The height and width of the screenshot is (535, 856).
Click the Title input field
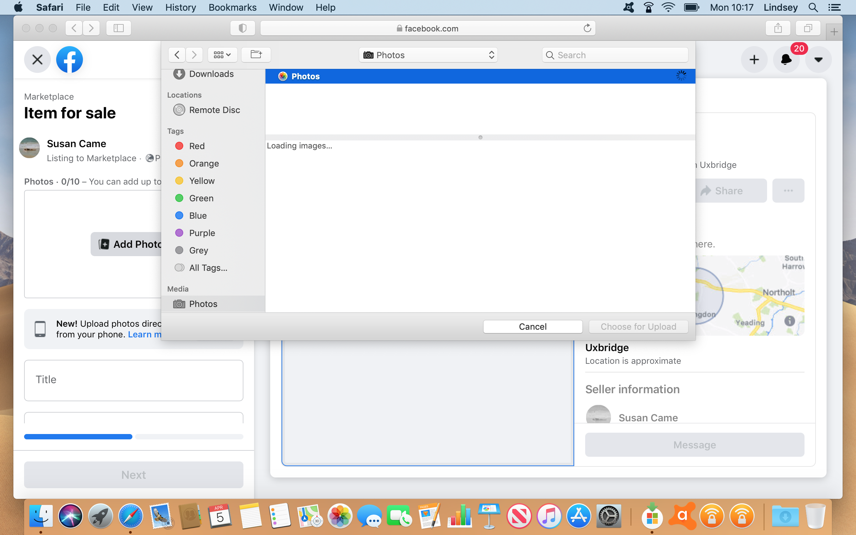tap(134, 380)
